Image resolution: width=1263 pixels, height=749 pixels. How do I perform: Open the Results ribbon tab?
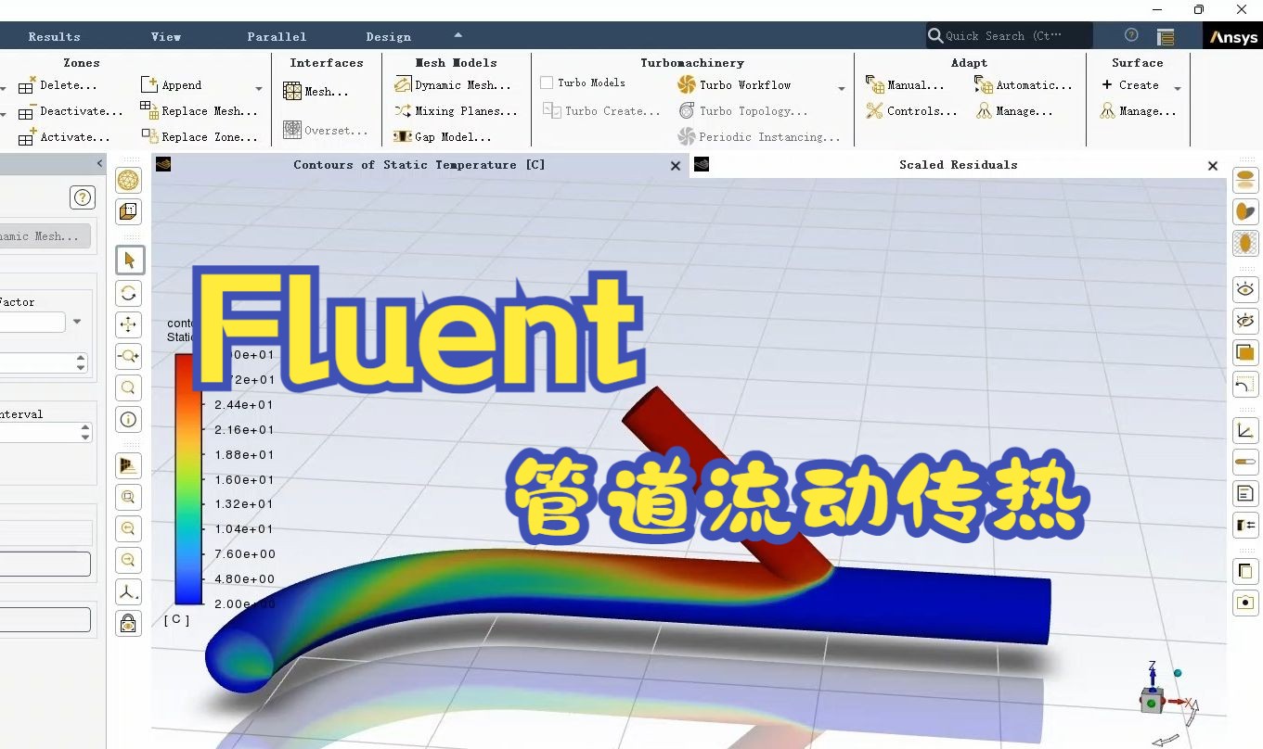pyautogui.click(x=55, y=37)
